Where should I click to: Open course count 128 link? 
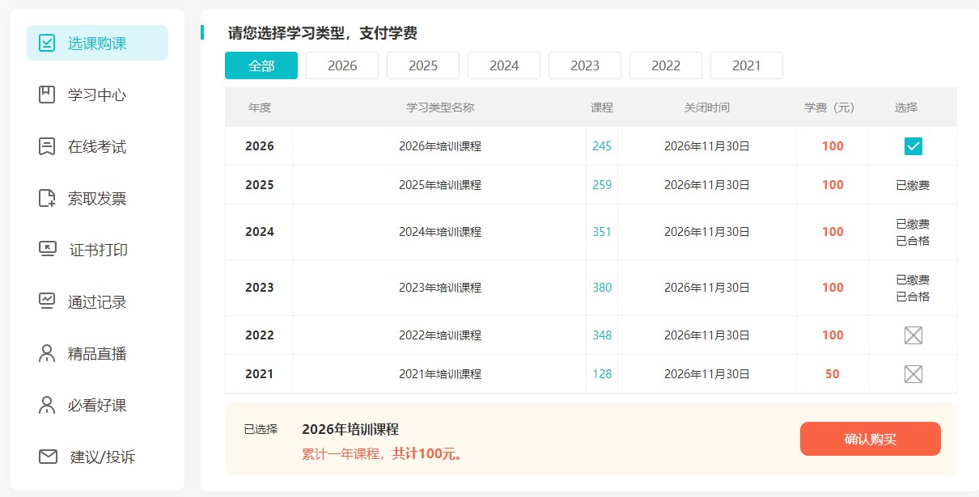coord(602,374)
